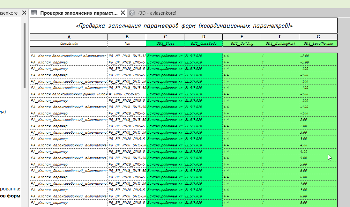This screenshot has height=207, width=350.
Task: Select BuildingPart 1 in the Рб_НР_PN16 row
Action: pyautogui.click(x=280, y=56)
